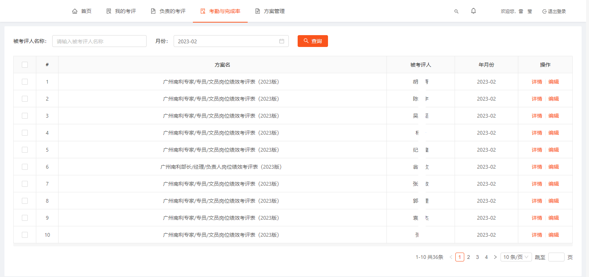Open the notification bell
This screenshot has height=277, width=589.
coord(473,11)
